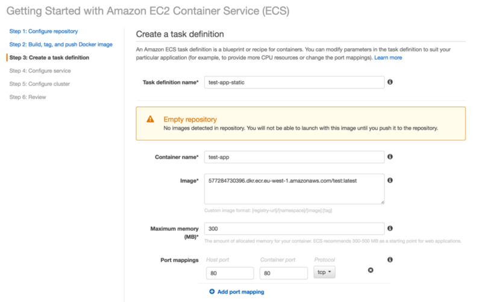Click info icon next to Task definition name
The image size is (482, 302).
click(x=390, y=82)
